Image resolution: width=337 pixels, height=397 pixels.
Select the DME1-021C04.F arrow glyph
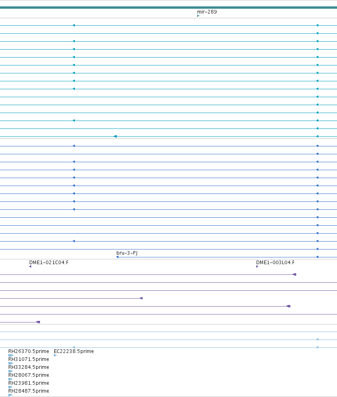click(30, 267)
